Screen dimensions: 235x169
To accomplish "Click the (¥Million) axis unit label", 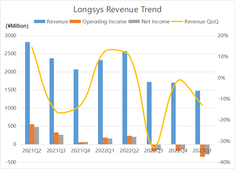I will click(x=17, y=26).
